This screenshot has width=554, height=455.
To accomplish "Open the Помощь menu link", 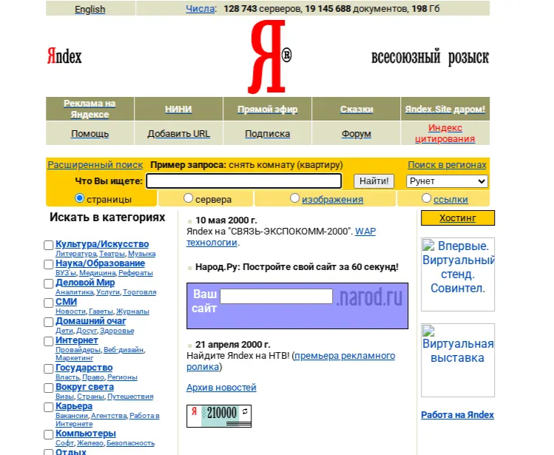I will click(89, 134).
